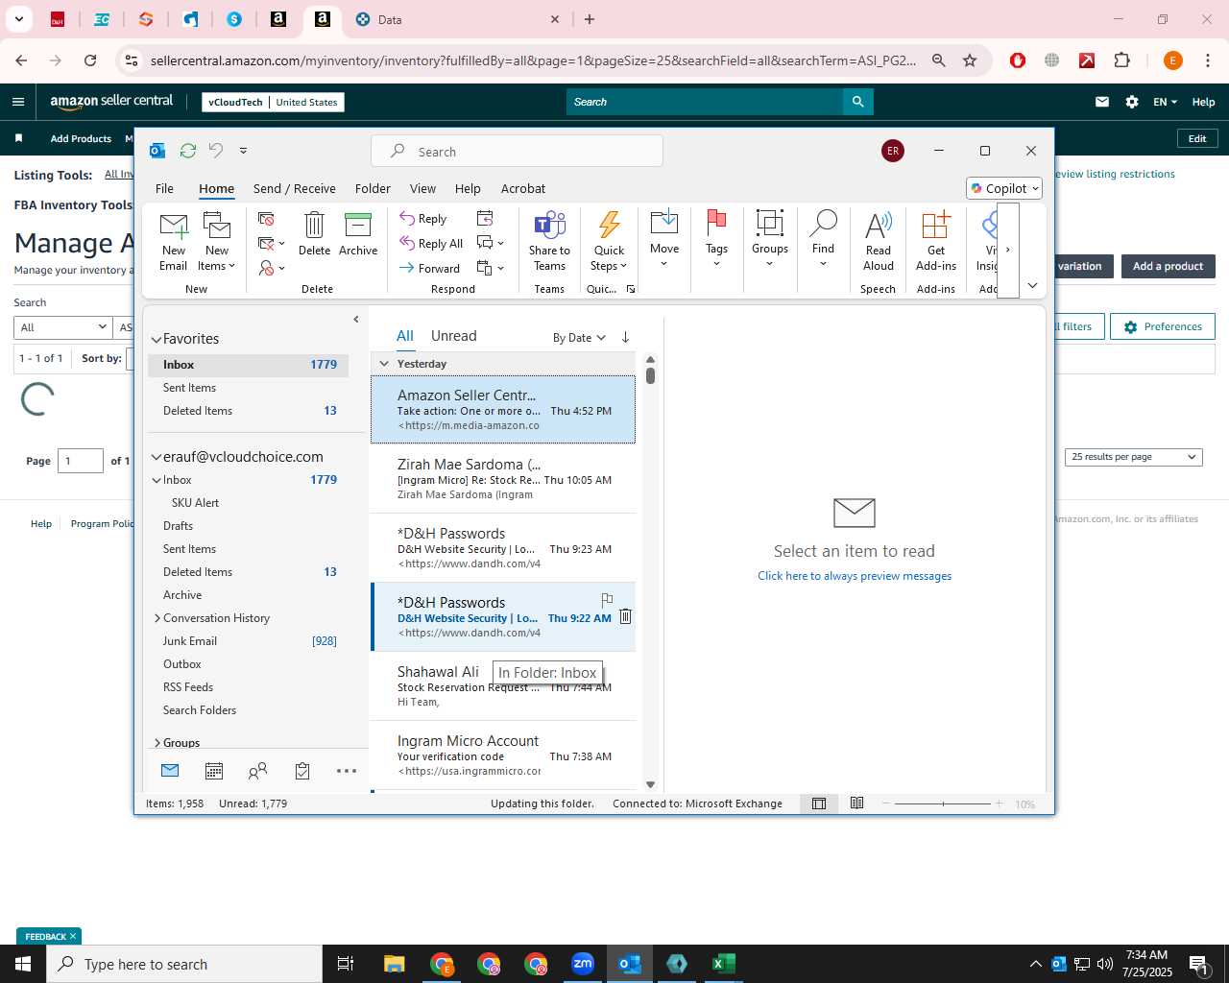Open Ingram Micro Account verification email

click(x=503, y=755)
